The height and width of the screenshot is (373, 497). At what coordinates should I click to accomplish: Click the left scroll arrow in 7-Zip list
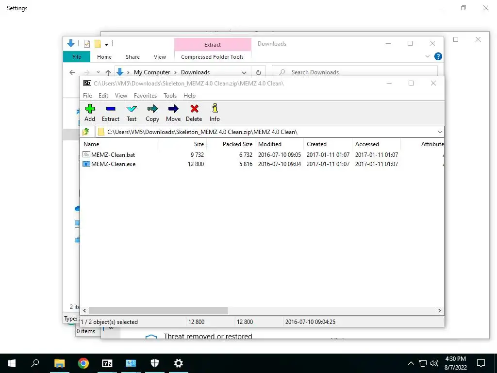[84, 310]
